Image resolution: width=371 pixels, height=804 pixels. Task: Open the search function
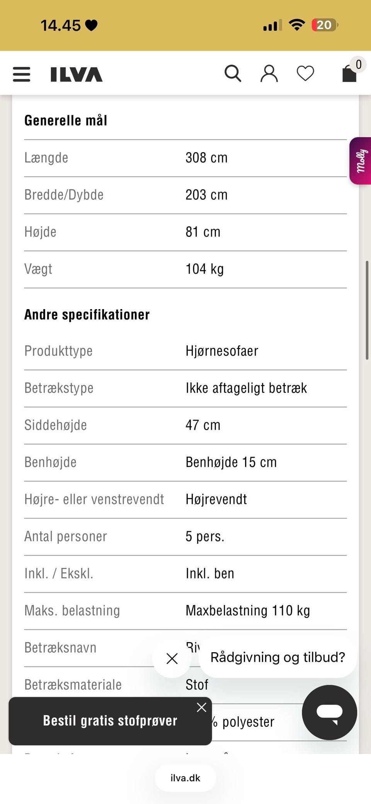point(233,73)
